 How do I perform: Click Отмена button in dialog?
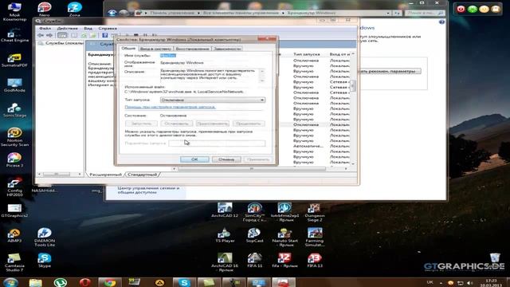226,159
